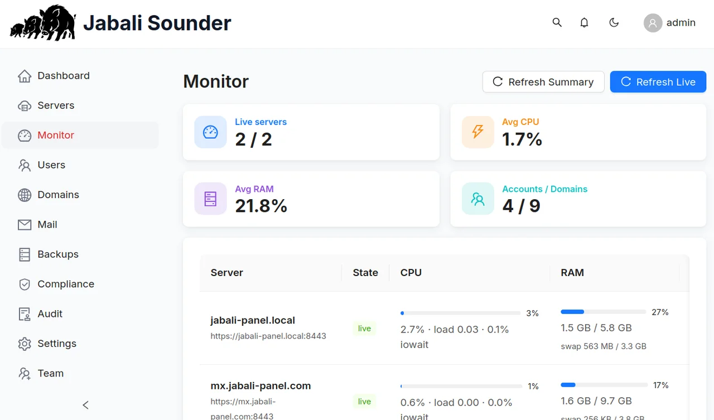Click the search magnifier icon in header

pyautogui.click(x=557, y=23)
